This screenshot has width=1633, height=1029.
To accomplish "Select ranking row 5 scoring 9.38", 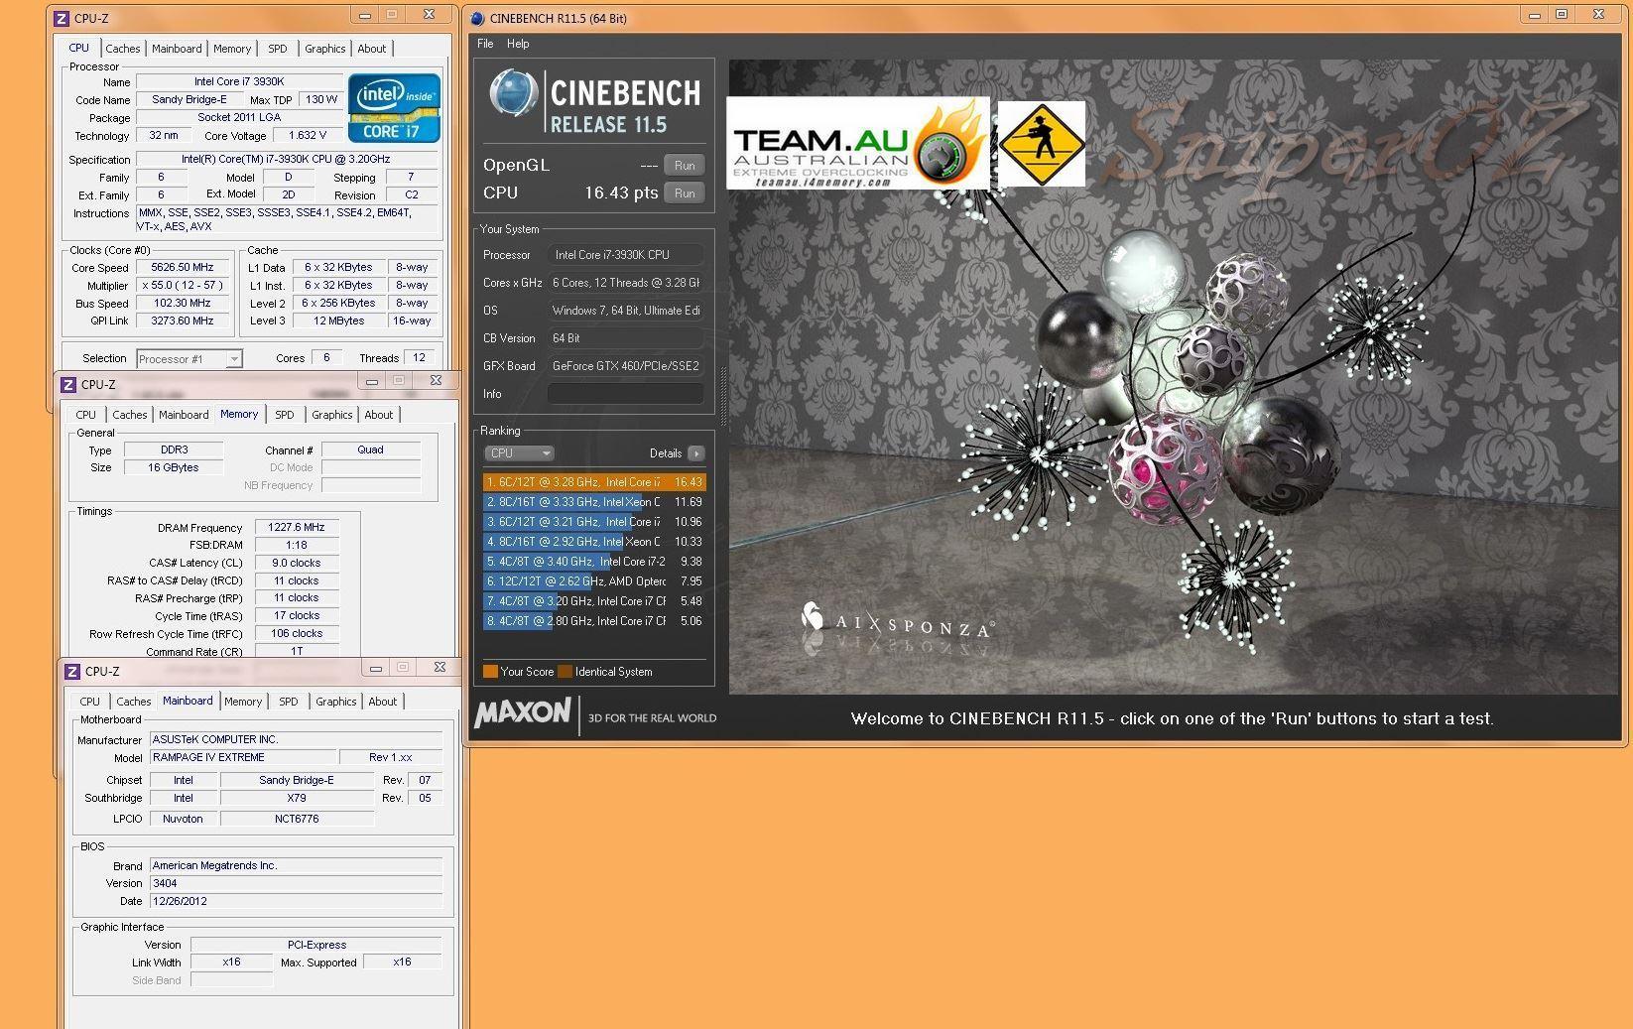I will pyautogui.click(x=594, y=562).
